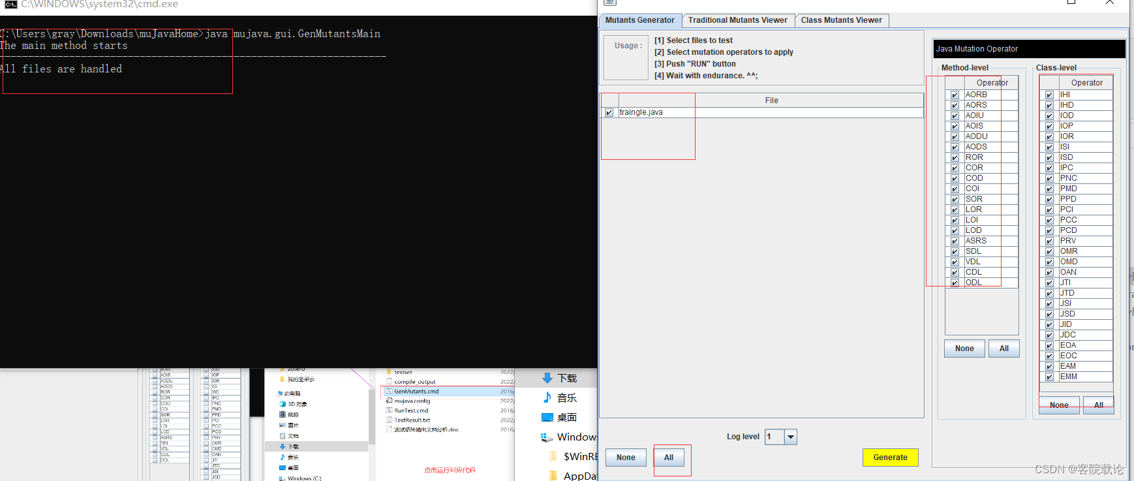This screenshot has height=481, width=1134.
Task: Toggle the SDL operator checkbox
Action: point(955,251)
